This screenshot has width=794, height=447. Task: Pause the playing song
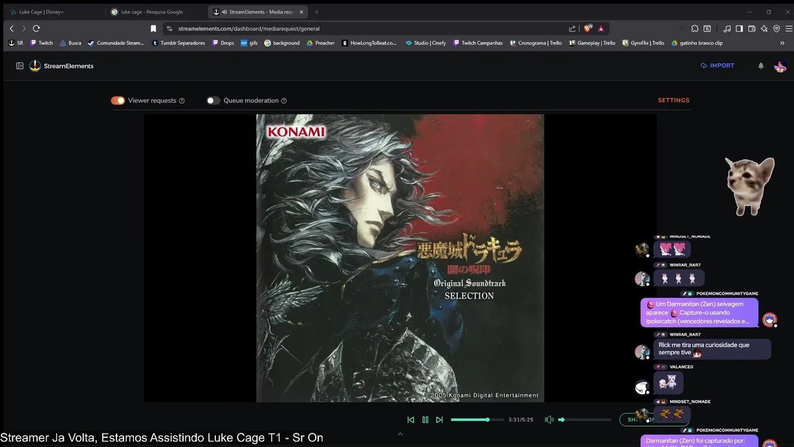tap(425, 420)
